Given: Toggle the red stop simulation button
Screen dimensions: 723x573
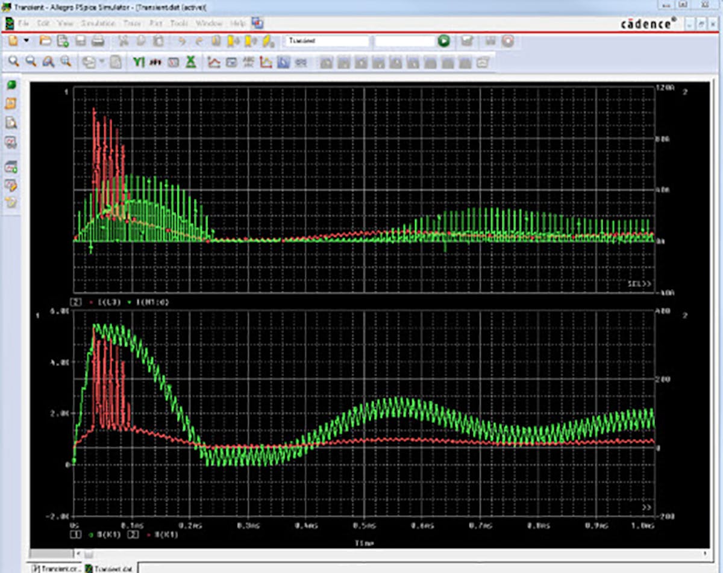Looking at the screenshot, I should point(507,41).
